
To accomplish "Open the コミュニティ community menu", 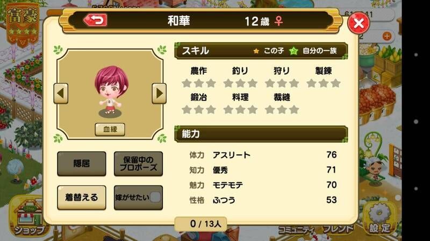I will coord(297,230).
